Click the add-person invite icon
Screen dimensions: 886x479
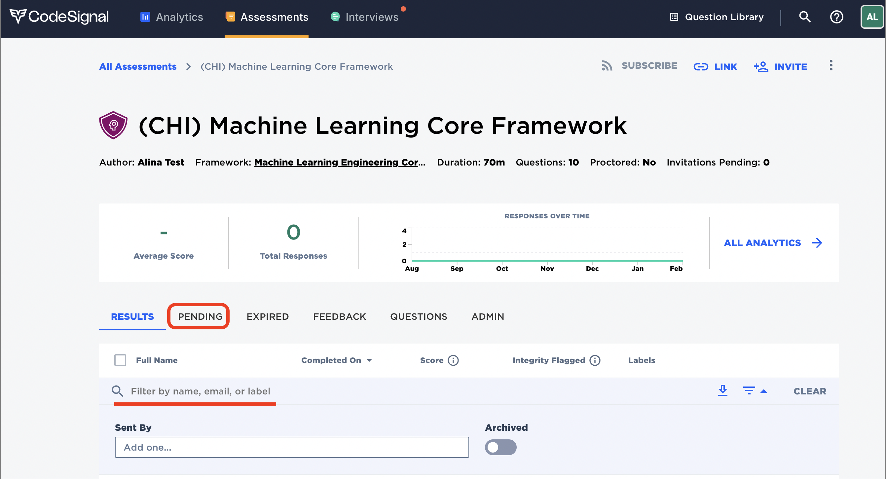tap(761, 67)
